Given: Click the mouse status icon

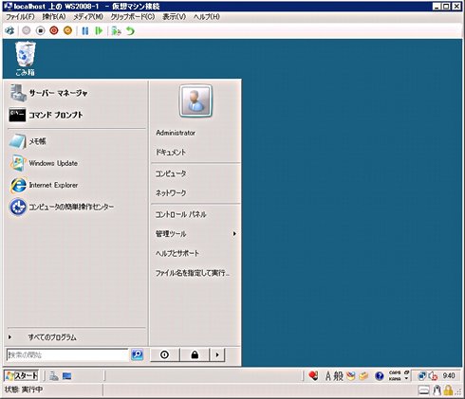Looking at the screenshot, I should coord(437,390).
